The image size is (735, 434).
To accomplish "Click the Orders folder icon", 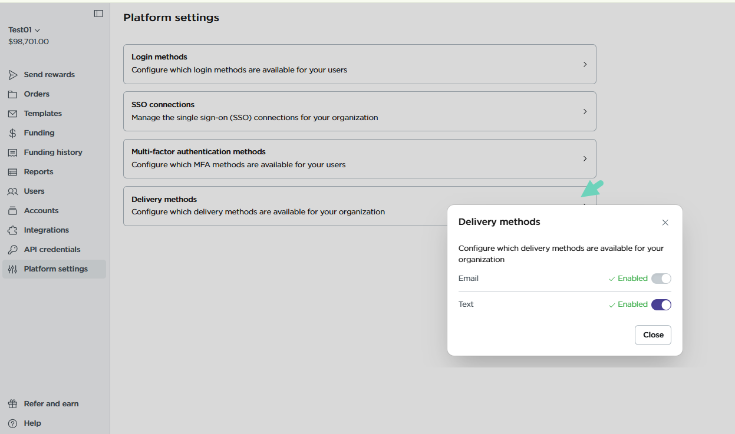I will click(x=12, y=94).
